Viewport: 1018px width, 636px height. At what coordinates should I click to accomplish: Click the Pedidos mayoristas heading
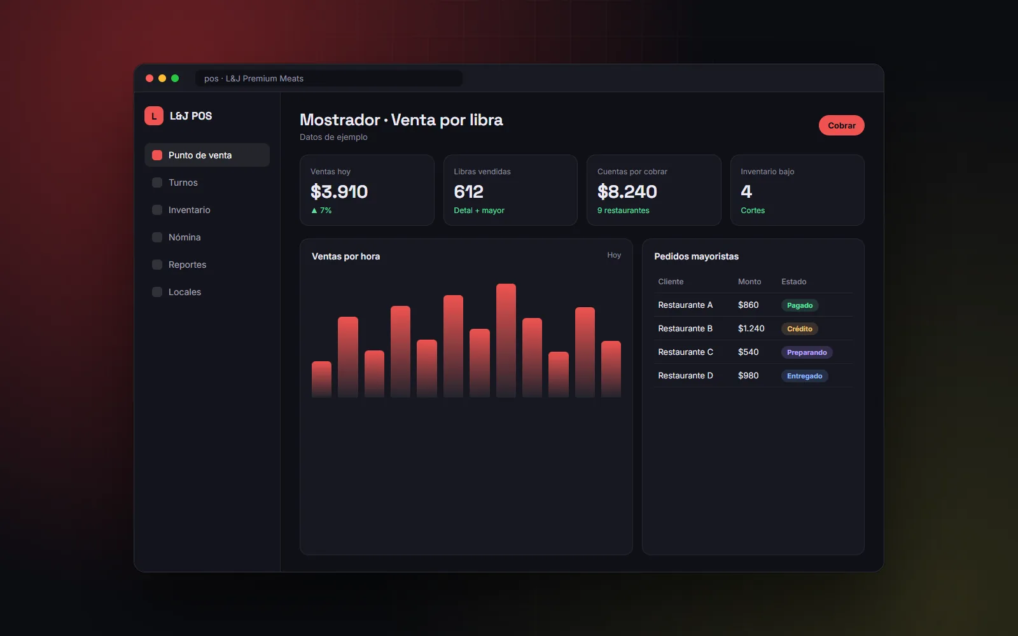[x=697, y=256]
